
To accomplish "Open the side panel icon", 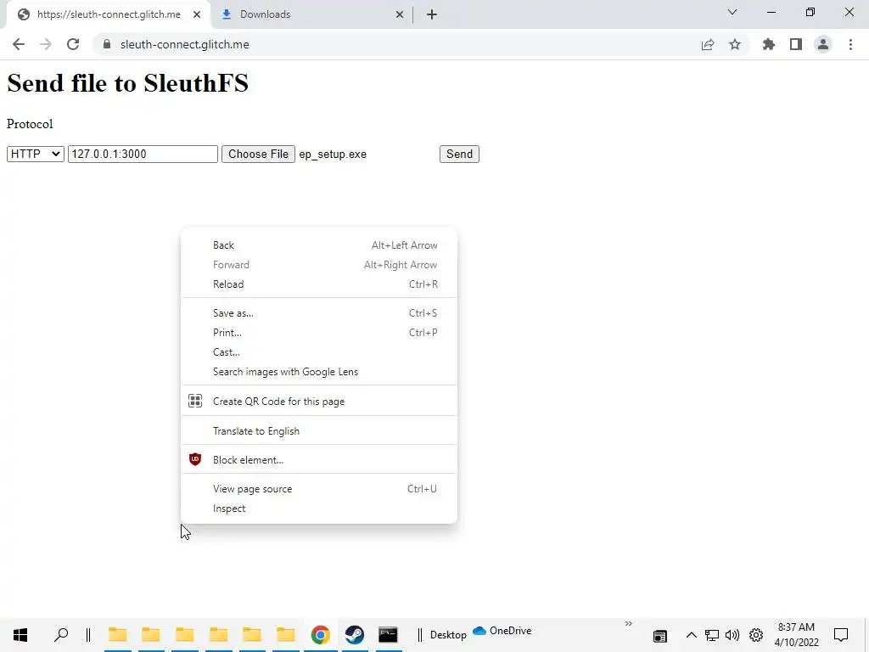I will [796, 44].
